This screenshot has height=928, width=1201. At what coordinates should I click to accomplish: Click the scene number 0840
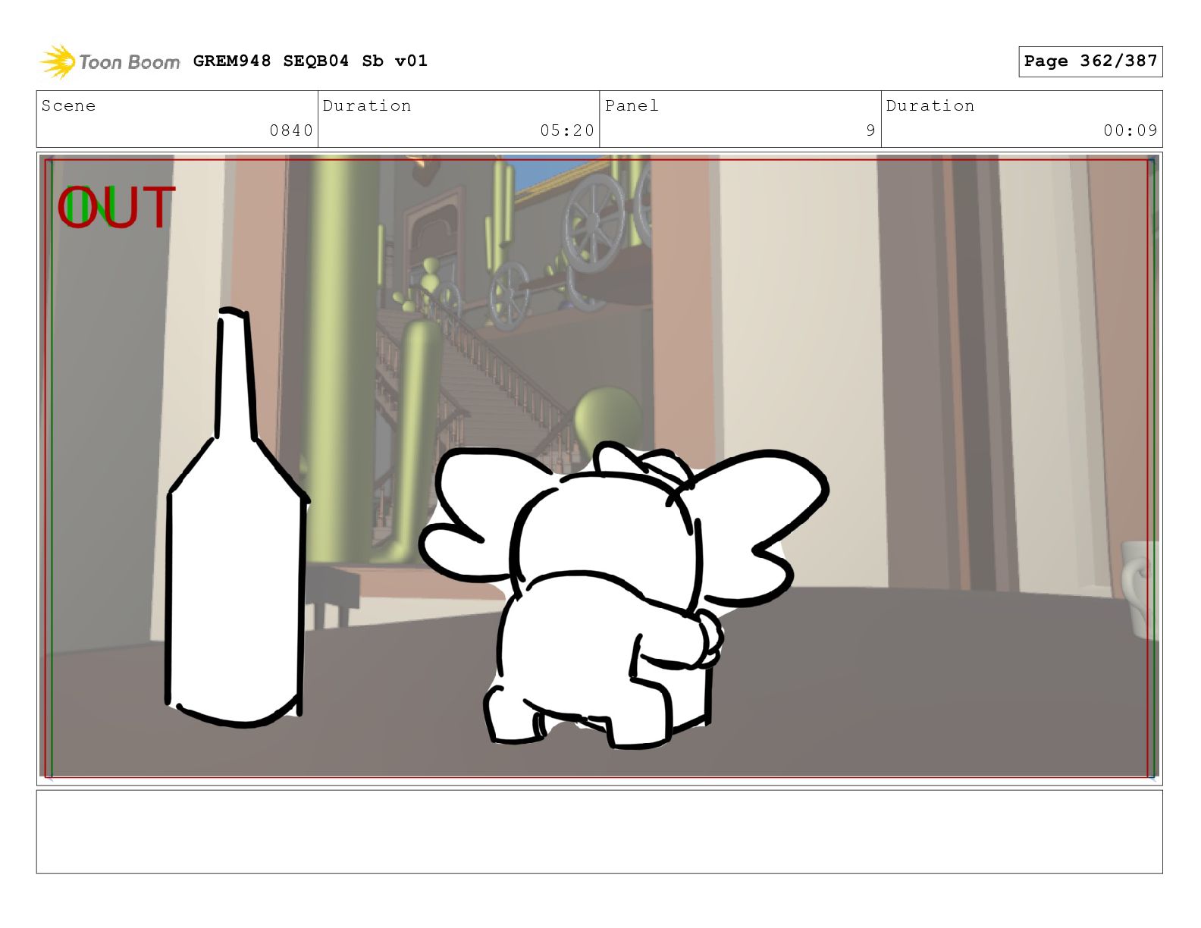(x=291, y=130)
